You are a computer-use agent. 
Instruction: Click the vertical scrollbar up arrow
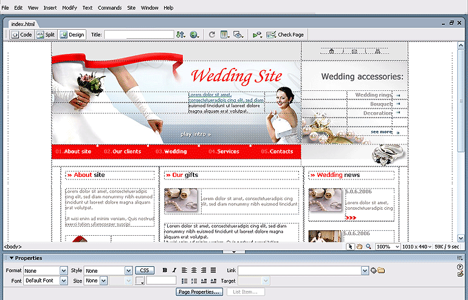click(x=461, y=45)
